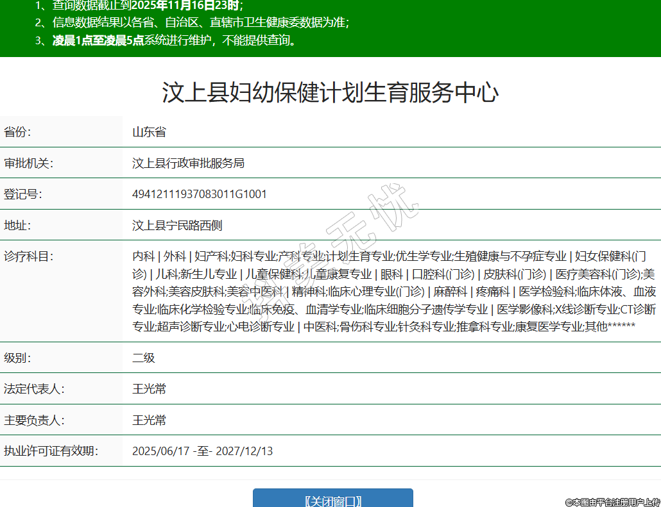The height and width of the screenshot is (507, 661).
Task: Click the level value 二级
Action: [144, 358]
